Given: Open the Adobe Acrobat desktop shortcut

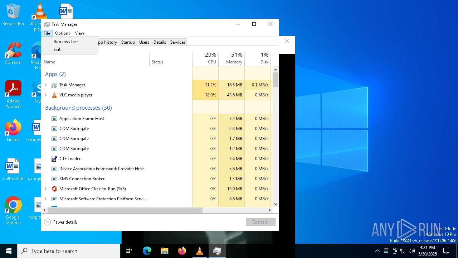Looking at the screenshot, I should [13, 95].
